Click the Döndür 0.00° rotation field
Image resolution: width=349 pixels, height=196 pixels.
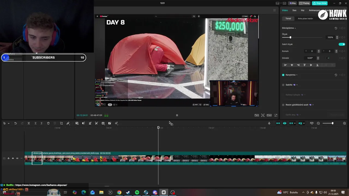coord(310,58)
